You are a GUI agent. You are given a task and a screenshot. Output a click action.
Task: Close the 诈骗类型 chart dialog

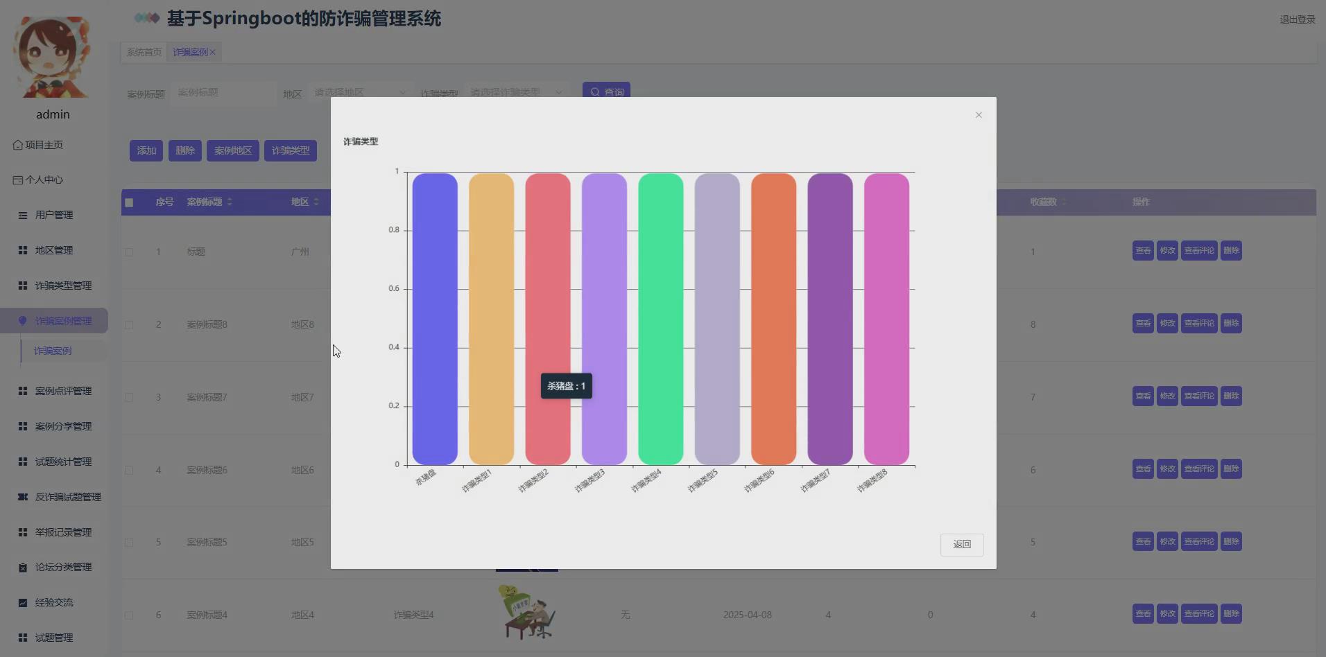(979, 115)
